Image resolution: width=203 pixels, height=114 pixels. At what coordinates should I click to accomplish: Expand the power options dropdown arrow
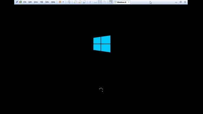tap(63, 2)
